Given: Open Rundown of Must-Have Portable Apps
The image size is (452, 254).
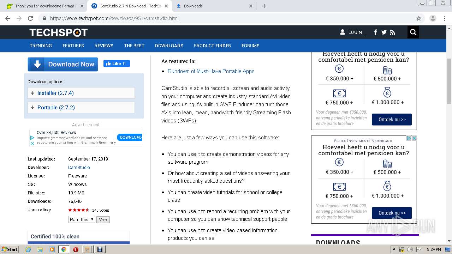Looking at the screenshot, I should coord(211,71).
